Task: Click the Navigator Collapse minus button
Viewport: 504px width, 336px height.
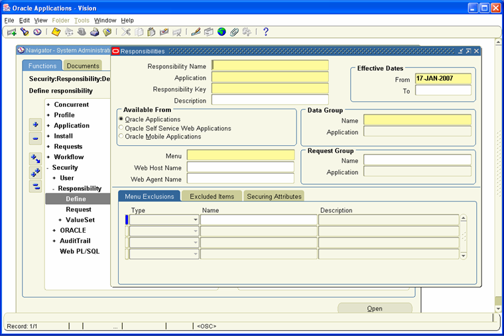Action: coord(35,139)
